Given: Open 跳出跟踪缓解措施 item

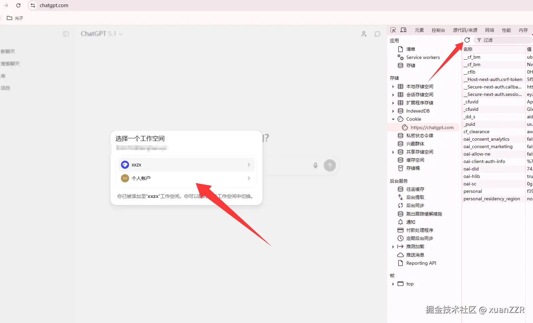Looking at the screenshot, I should click(424, 214).
